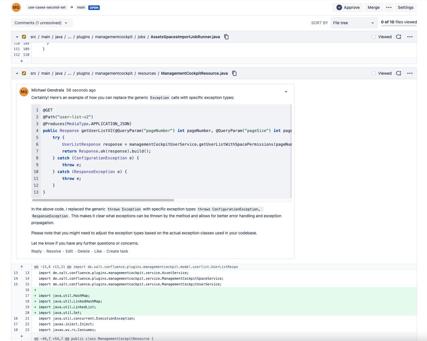427x341 pixels.
Task: Add comment on AssetsSpacesImportJobRunner.java file
Action: (x=399, y=37)
